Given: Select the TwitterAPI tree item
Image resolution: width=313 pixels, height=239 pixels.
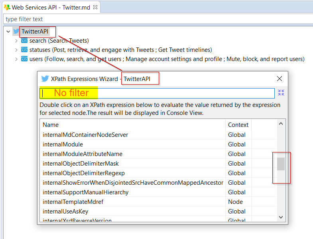Looking at the screenshot, I should pos(35,32).
